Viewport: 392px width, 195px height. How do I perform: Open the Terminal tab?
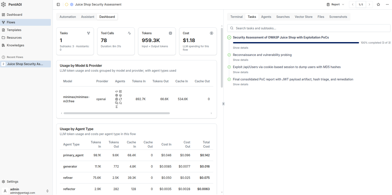click(x=237, y=17)
